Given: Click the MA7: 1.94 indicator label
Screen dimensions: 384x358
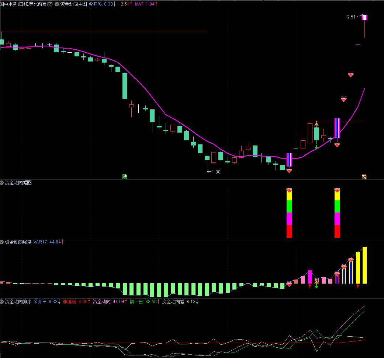Looking at the screenshot, I should (x=146, y=4).
